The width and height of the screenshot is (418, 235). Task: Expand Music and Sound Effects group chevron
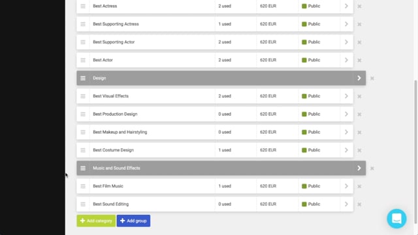coord(359,168)
